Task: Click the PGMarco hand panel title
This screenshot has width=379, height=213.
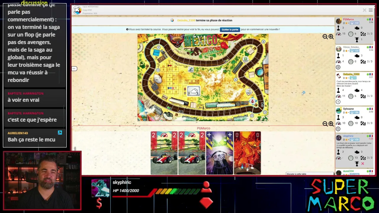Action: click(203, 128)
